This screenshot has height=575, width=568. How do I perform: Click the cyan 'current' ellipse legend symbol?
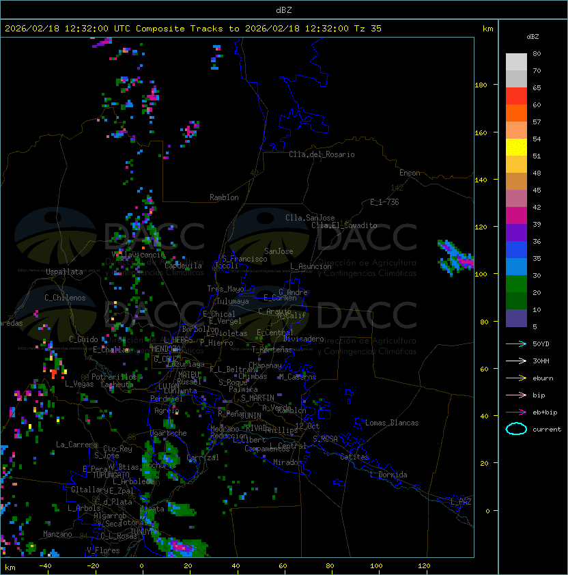[516, 429]
